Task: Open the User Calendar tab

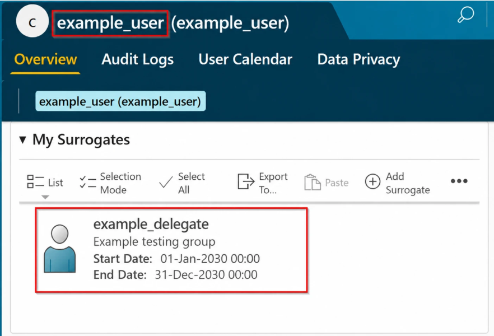Action: 245,59
